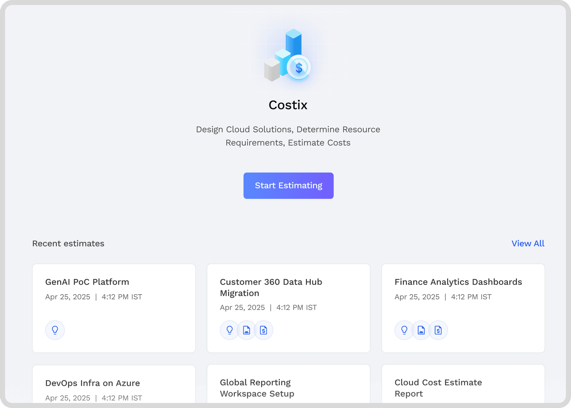Click the lightbulb icon on Finance Analytics Dashboards

[x=404, y=330]
